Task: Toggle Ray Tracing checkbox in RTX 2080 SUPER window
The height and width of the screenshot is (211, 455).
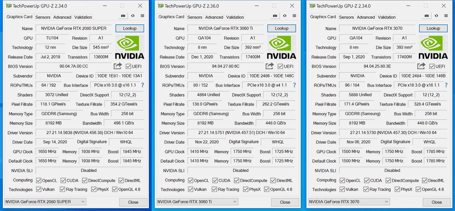Action: (63, 189)
